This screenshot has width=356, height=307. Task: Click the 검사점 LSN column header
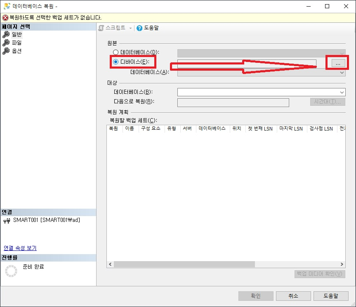(x=322, y=129)
